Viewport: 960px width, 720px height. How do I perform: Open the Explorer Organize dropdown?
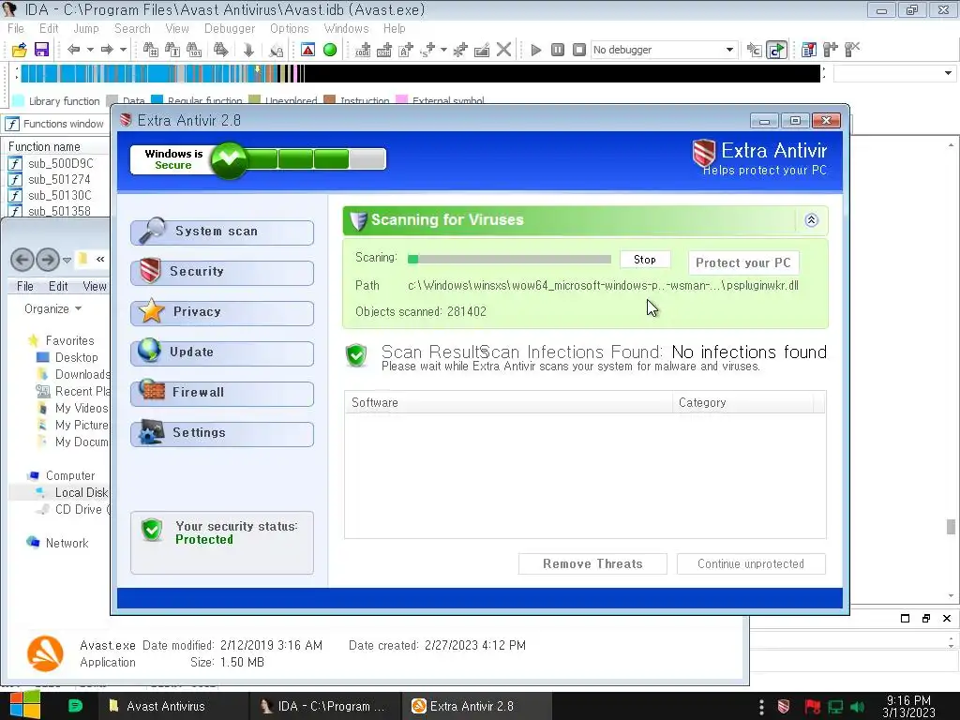pyautogui.click(x=52, y=308)
